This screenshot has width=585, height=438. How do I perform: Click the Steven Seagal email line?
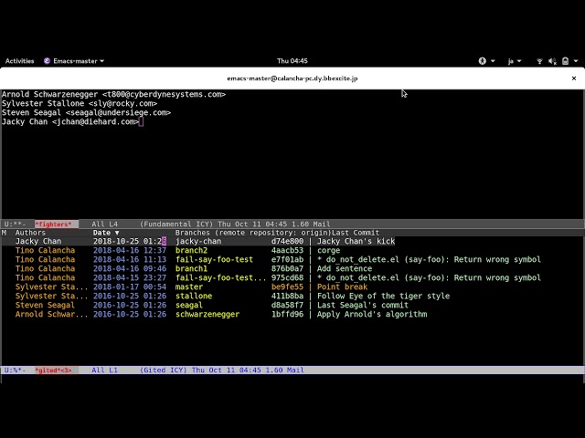coord(86,112)
